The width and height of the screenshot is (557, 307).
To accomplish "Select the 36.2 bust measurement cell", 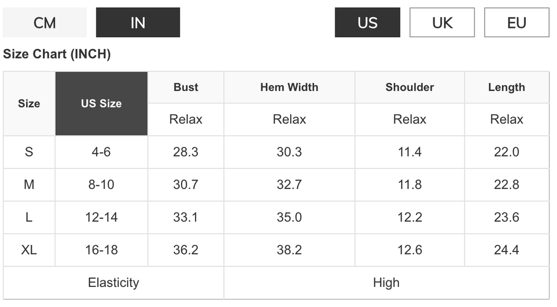I will 185,250.
